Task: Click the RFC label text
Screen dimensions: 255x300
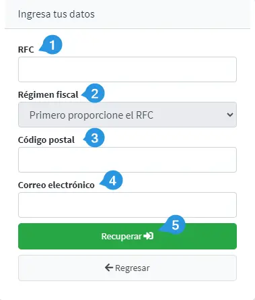Action: [x=26, y=49]
